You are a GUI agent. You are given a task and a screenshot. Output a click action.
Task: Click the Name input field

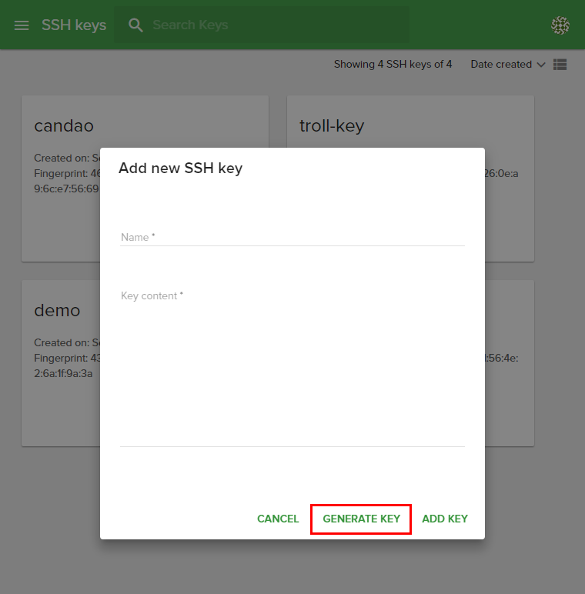pyautogui.click(x=292, y=237)
